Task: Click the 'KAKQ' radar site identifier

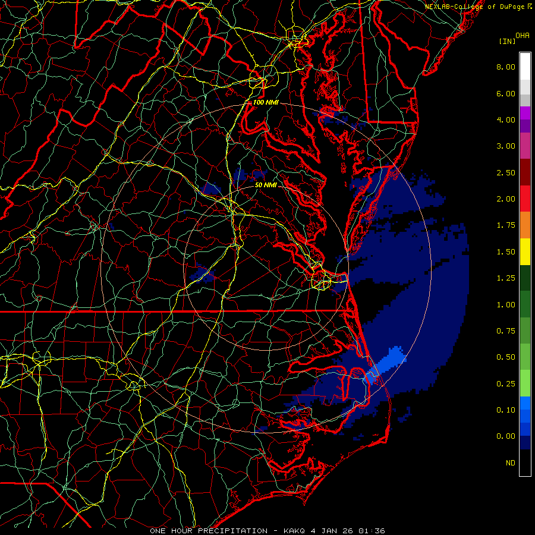Action: 294,531
